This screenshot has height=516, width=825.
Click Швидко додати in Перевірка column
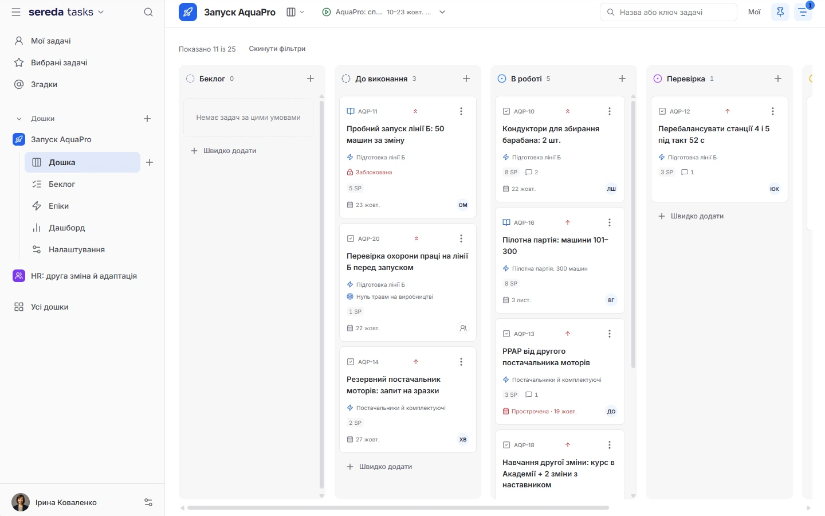(691, 216)
